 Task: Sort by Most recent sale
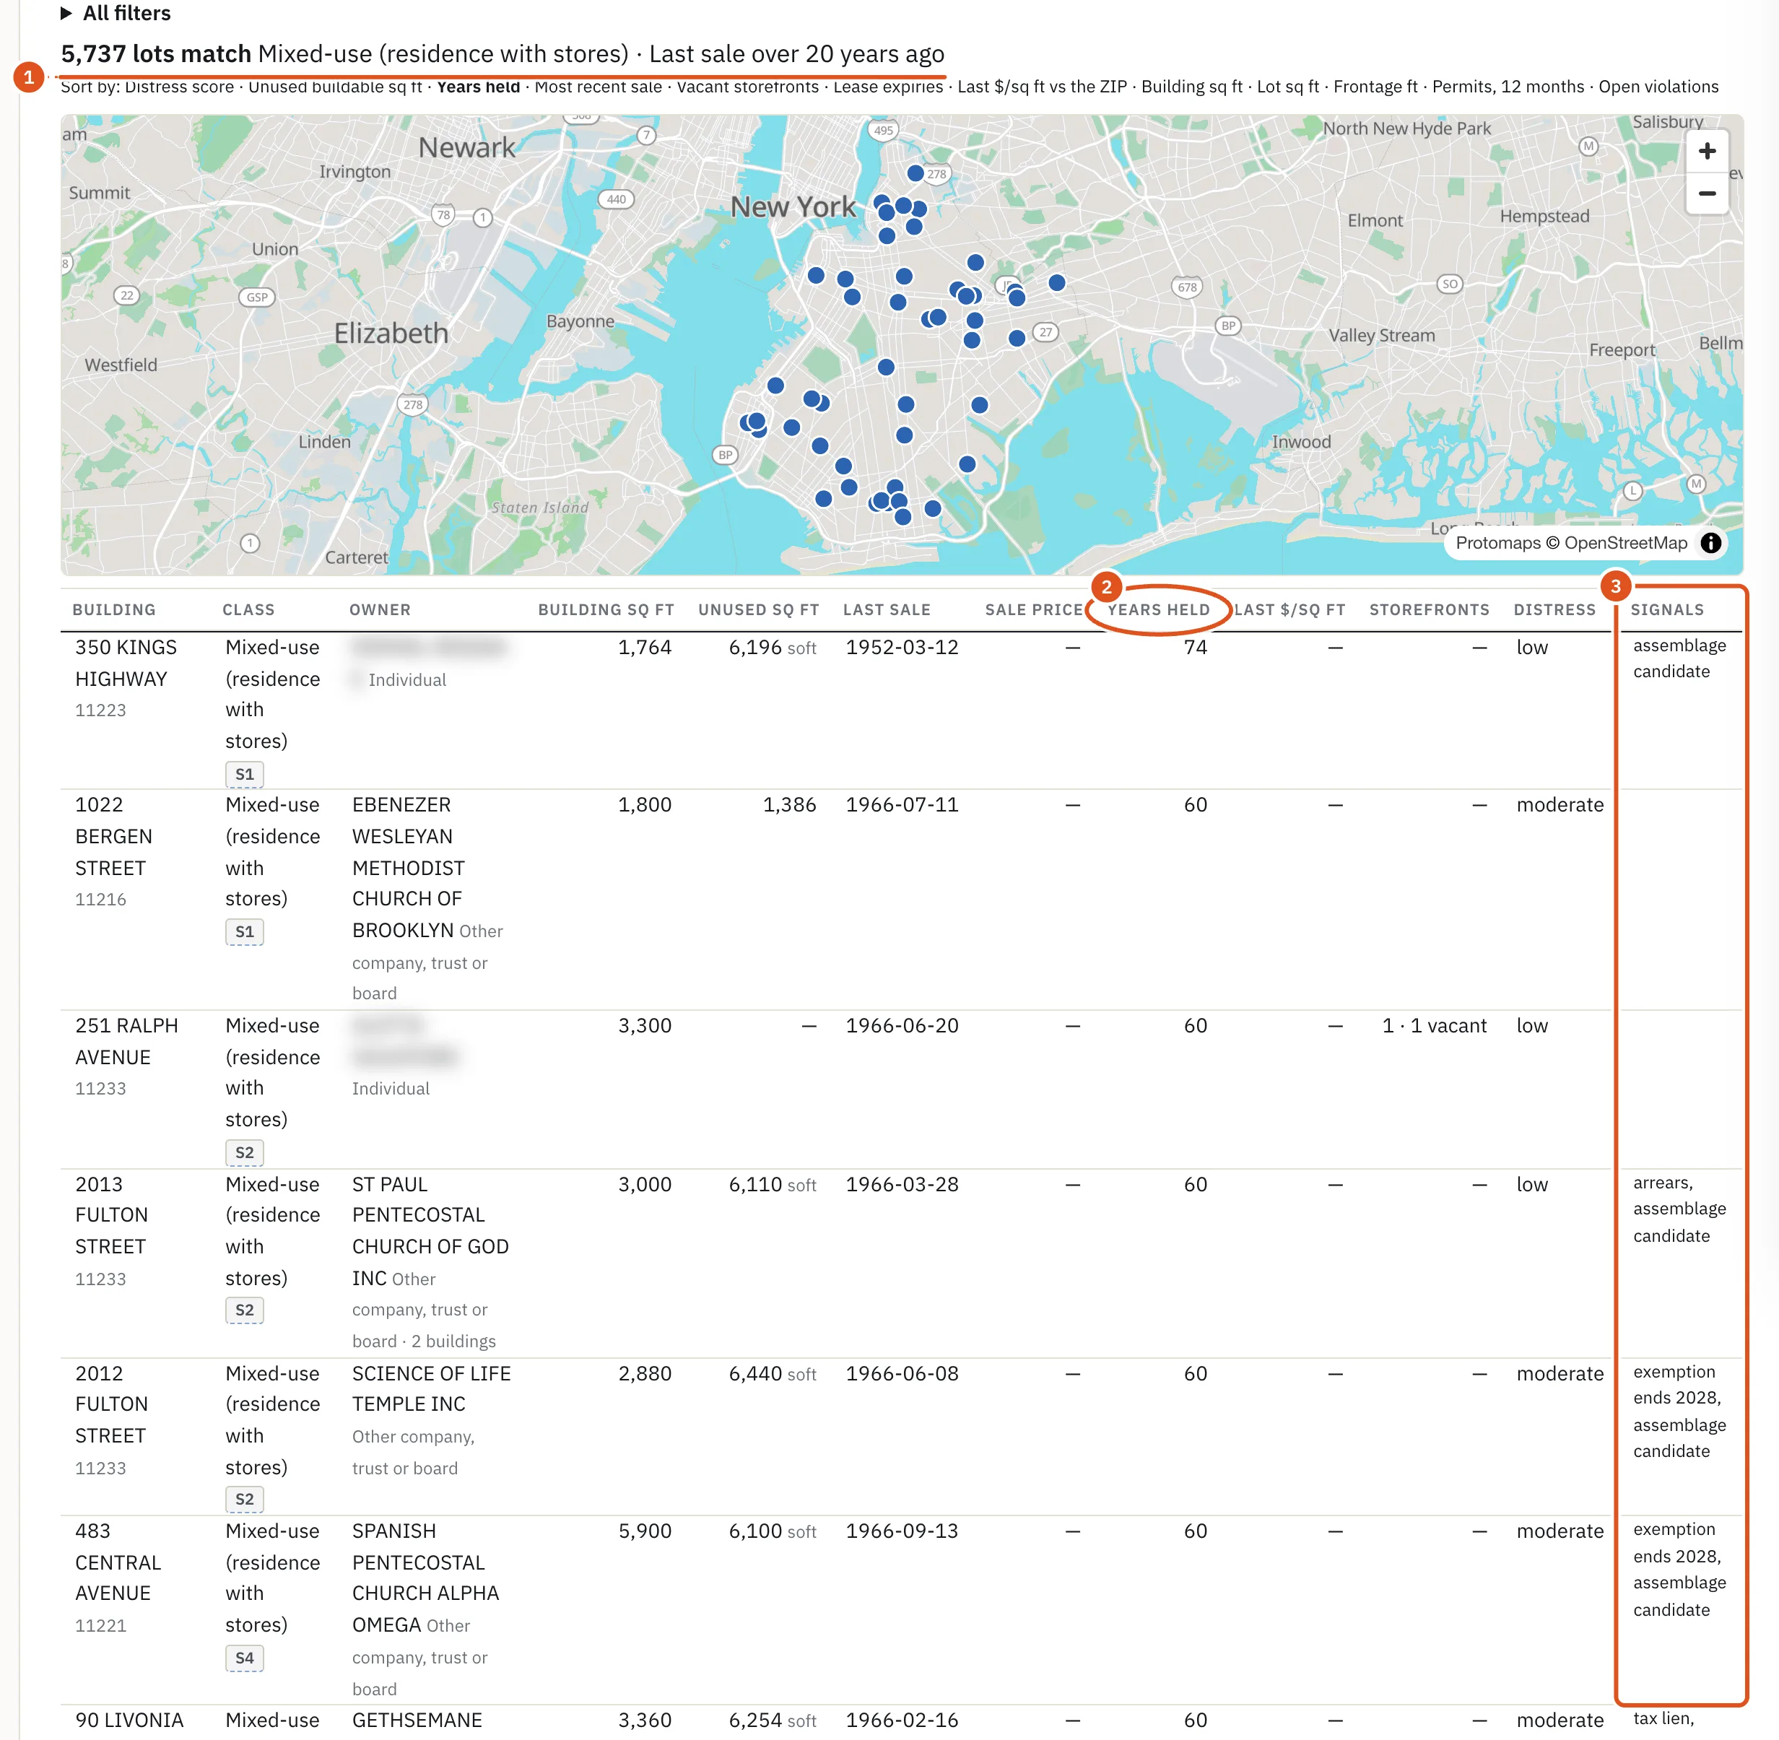point(599,88)
